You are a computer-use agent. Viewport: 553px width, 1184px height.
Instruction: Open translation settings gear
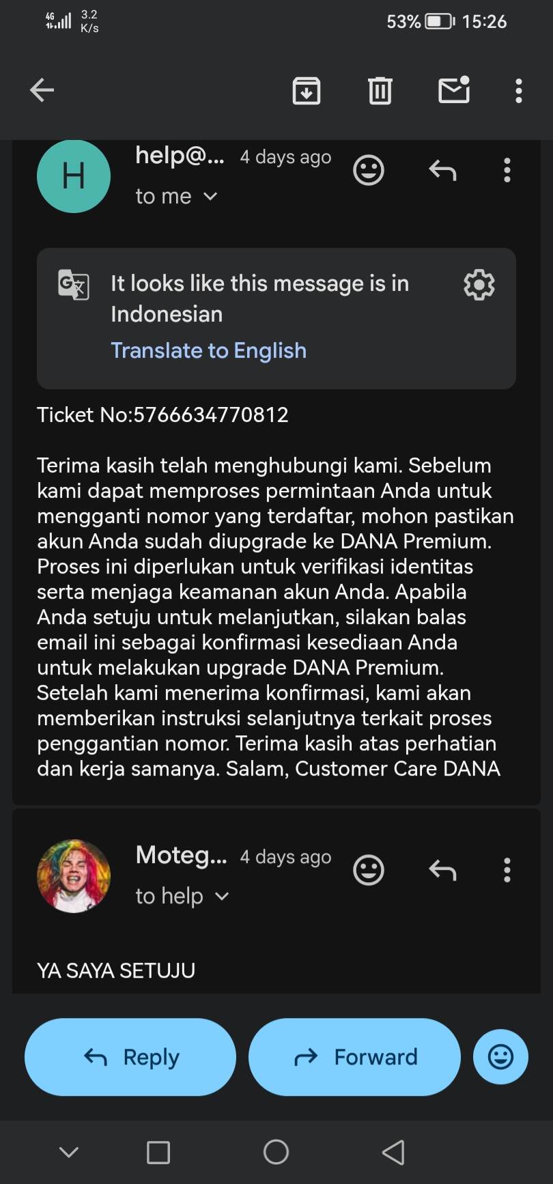pyautogui.click(x=479, y=285)
